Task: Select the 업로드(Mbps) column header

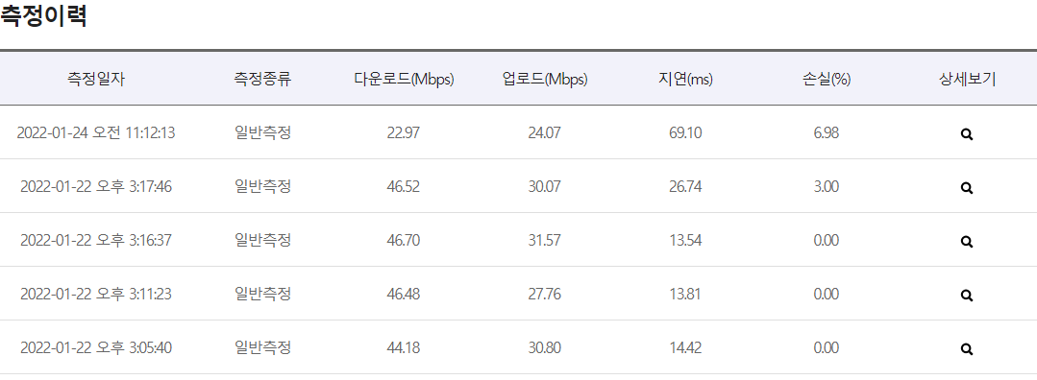Action: (544, 80)
